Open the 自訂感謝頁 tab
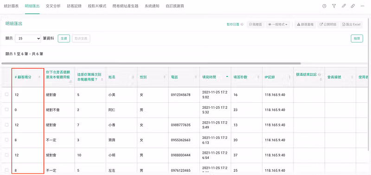The image size is (371, 175). (175, 6)
